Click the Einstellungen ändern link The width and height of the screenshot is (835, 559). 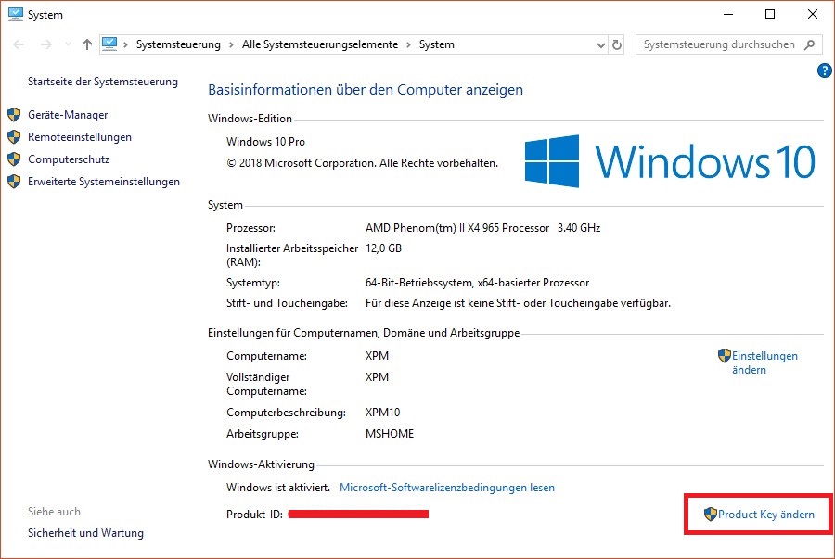point(764,362)
